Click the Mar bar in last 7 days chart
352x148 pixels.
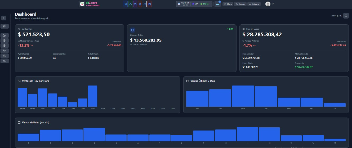[x=289, y=102]
